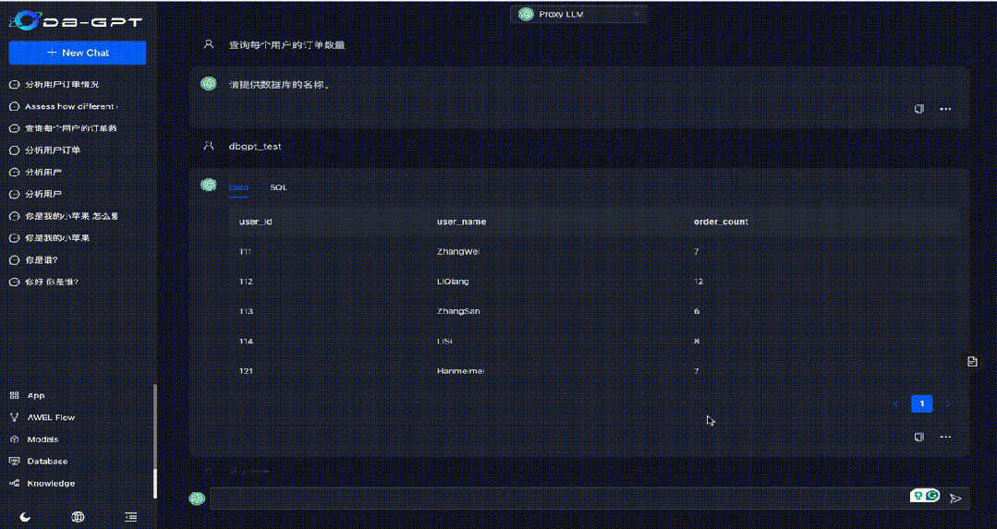997x529 pixels.
Task: Copy the database name prompt message
Action: tap(918, 109)
